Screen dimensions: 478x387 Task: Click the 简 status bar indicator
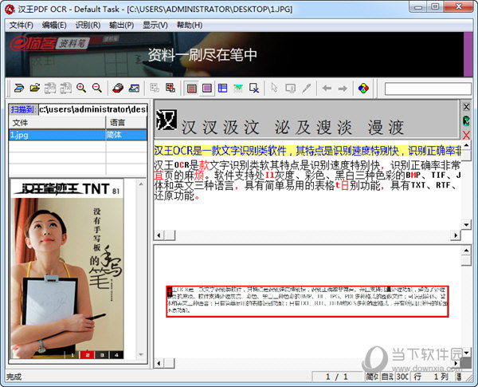pyautogui.click(x=372, y=377)
